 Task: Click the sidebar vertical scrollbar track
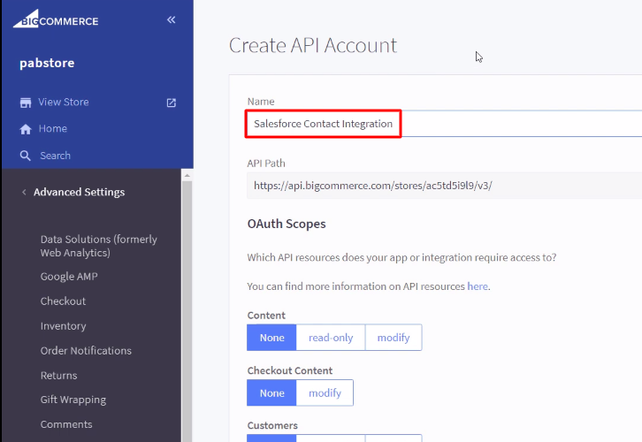click(x=187, y=307)
